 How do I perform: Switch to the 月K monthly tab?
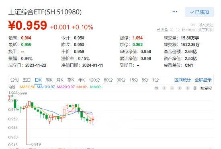click(x=60, y=80)
